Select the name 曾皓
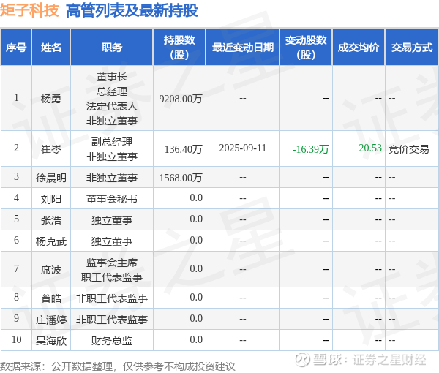 coord(50,298)
